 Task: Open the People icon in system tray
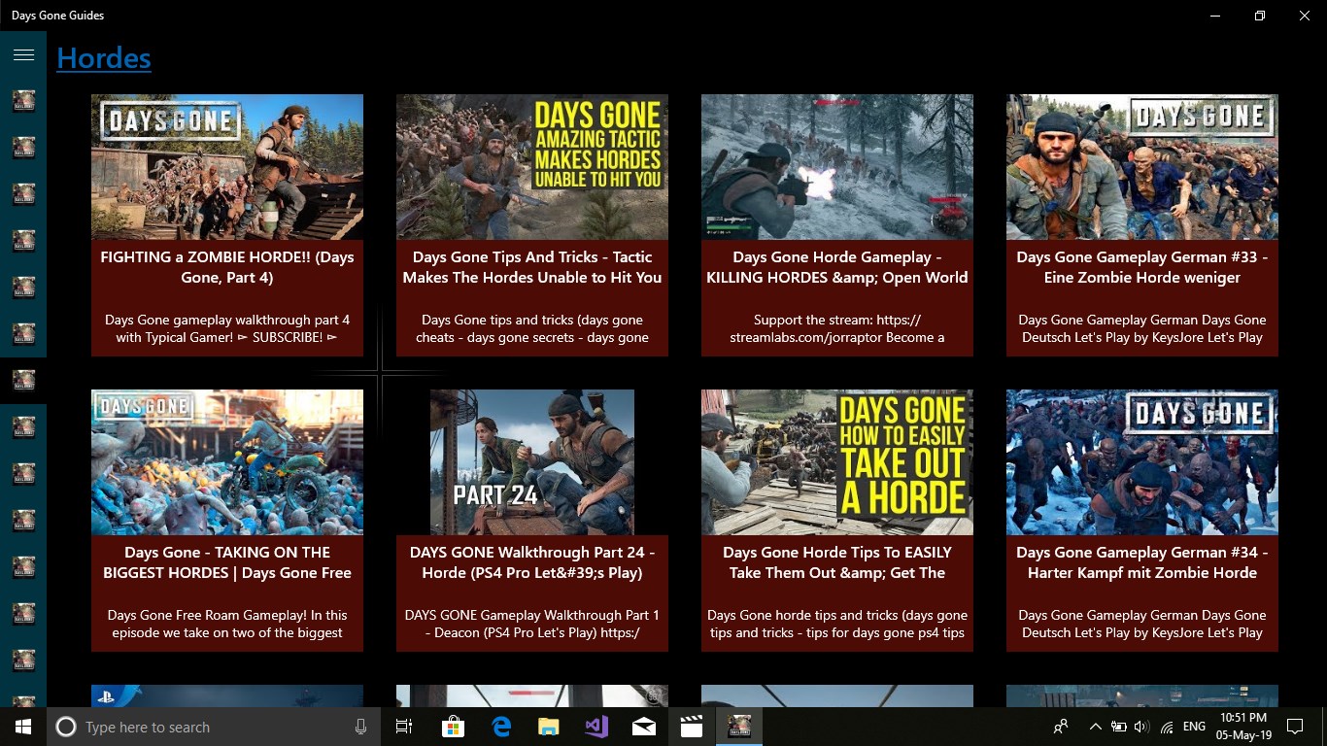coord(1061,727)
